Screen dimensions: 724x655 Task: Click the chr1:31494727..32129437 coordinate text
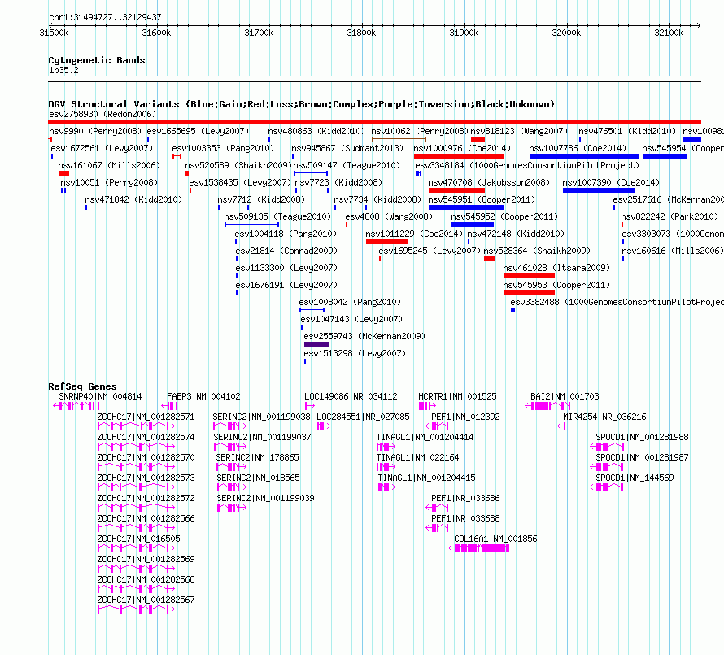coord(105,18)
